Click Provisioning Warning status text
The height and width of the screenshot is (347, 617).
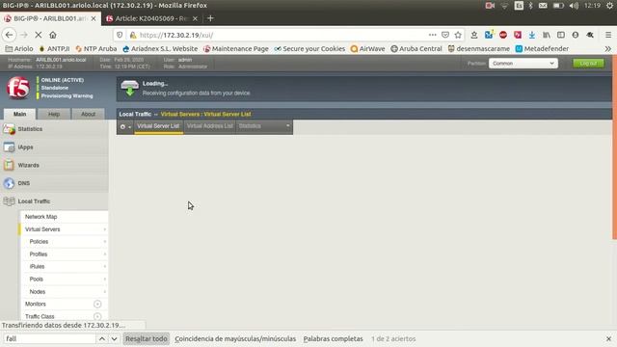67,96
